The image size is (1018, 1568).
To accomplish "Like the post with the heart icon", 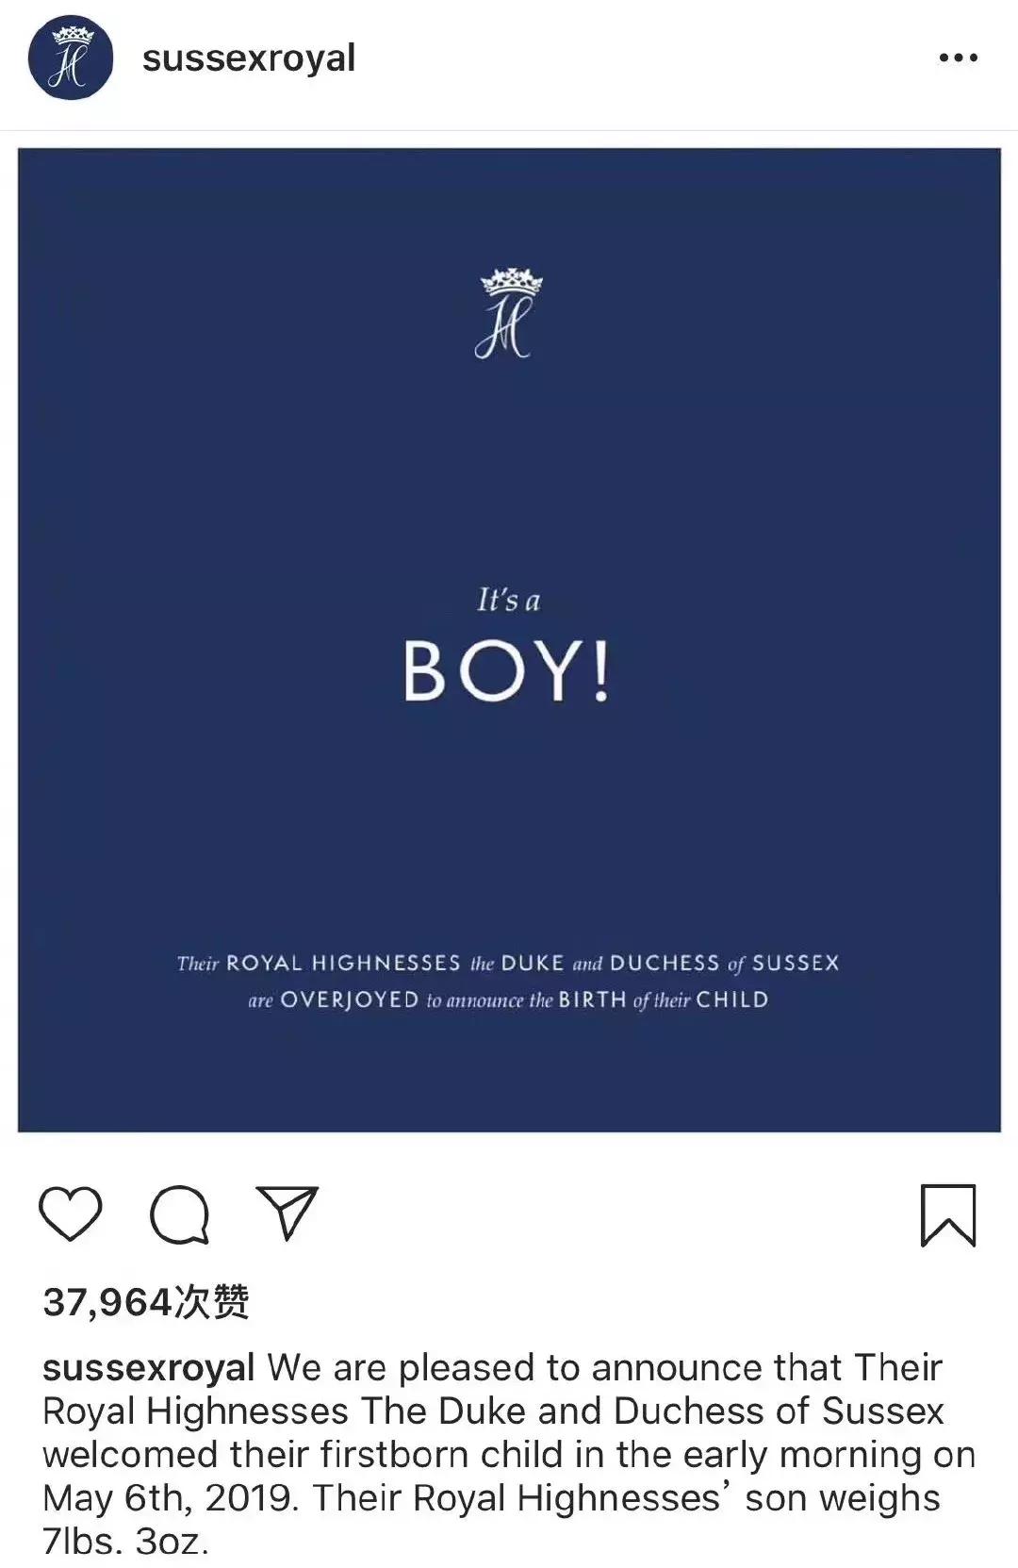I will point(71,1213).
